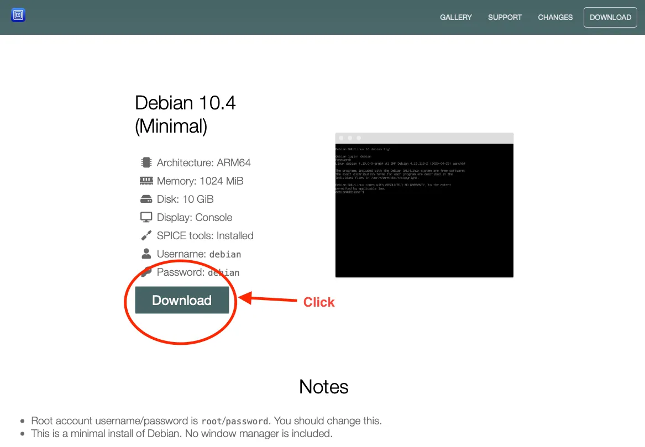Open the Gallery menu item
The width and height of the screenshot is (645, 447).
tap(456, 17)
